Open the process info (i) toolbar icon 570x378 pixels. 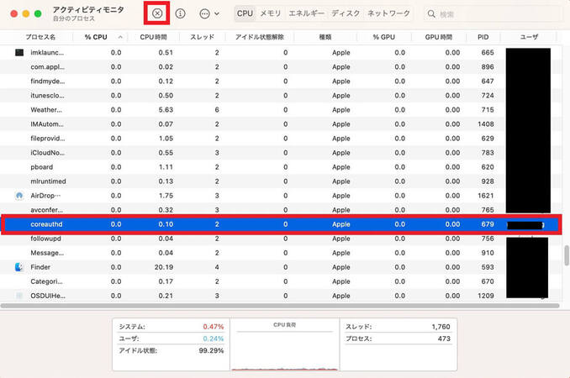[180, 13]
